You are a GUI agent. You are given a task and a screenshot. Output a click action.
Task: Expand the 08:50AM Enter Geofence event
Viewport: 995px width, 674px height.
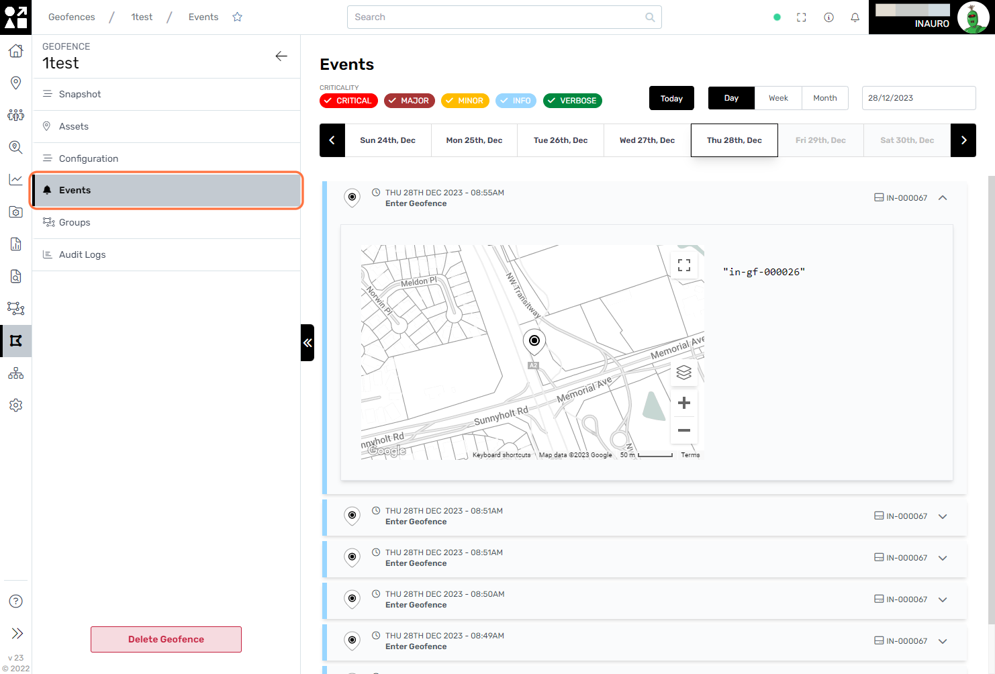[x=943, y=599]
